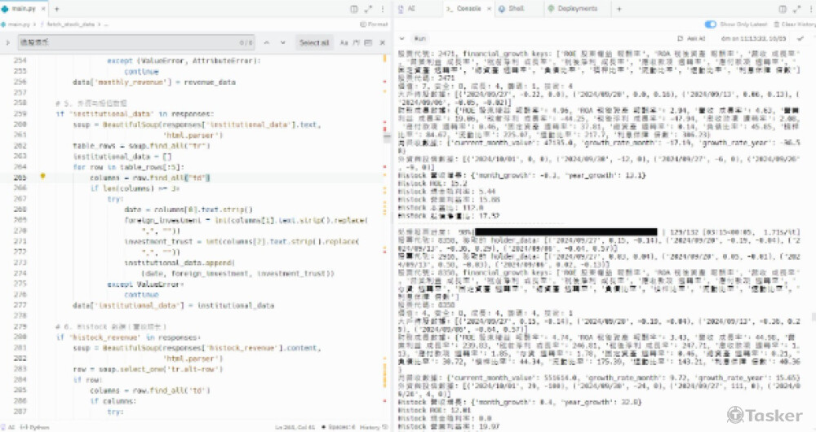
Task: Click Python language indicator in status bar
Action: pyautogui.click(x=34, y=427)
